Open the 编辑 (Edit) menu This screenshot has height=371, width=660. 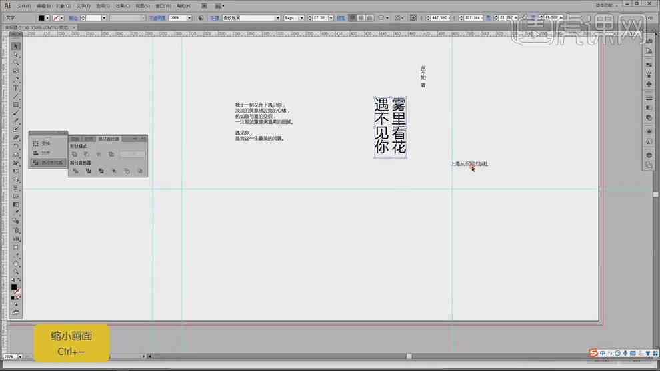coord(43,6)
